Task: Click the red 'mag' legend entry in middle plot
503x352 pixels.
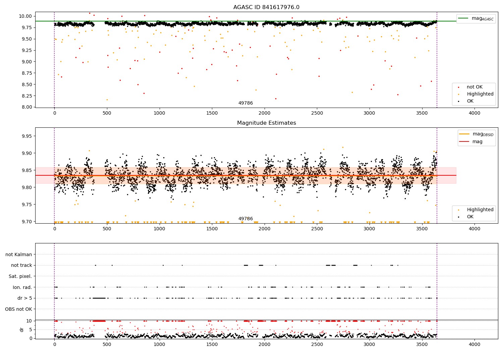Action: tap(478, 142)
